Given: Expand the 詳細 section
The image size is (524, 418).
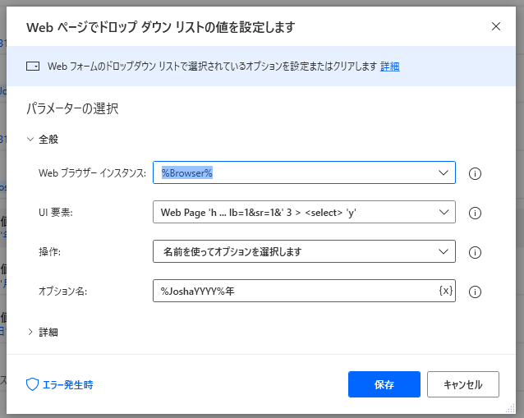Looking at the screenshot, I should (x=31, y=333).
